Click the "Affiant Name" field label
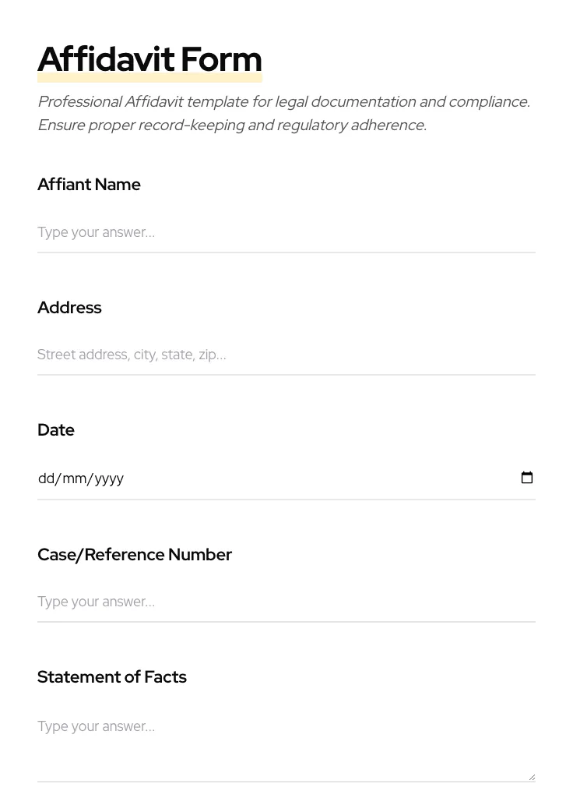 tap(89, 185)
